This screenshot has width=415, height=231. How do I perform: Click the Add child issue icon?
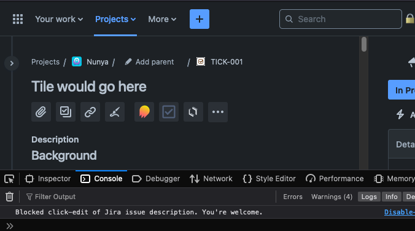[66, 112]
